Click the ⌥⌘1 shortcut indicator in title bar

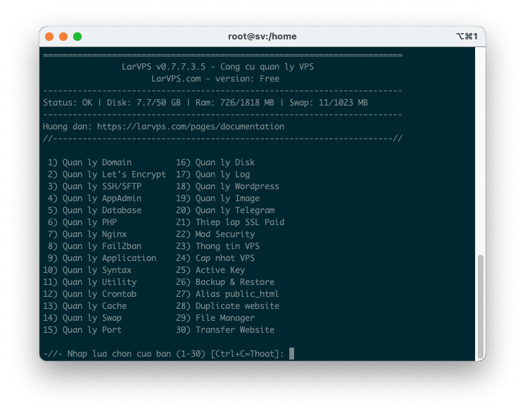tap(467, 37)
